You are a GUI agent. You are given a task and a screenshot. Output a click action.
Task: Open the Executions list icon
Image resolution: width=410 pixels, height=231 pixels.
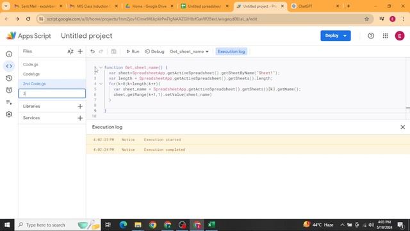tap(9, 102)
